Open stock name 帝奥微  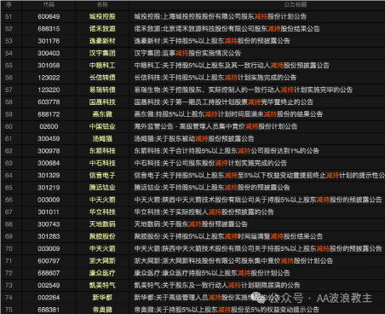102,310
